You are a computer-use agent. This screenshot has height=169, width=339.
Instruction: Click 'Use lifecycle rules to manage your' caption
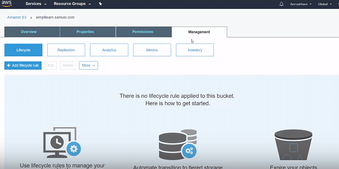coord(62,165)
